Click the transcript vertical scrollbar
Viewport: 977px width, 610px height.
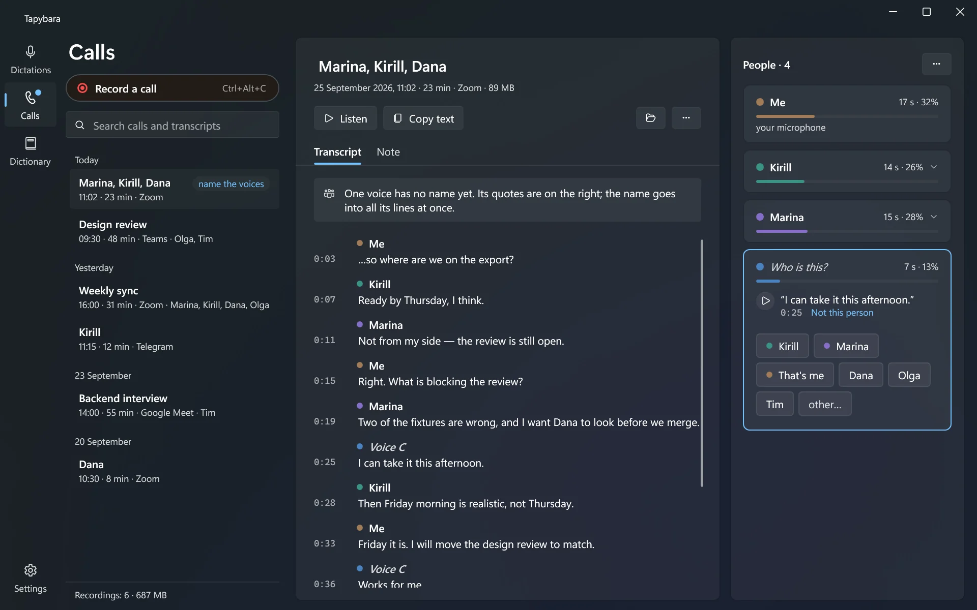[x=702, y=363]
